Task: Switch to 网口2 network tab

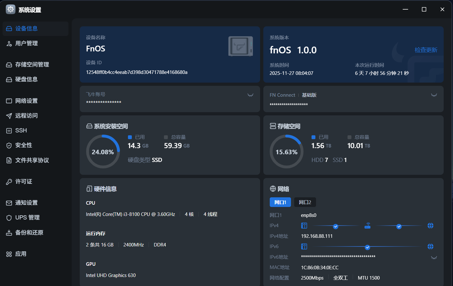Action: (305, 202)
